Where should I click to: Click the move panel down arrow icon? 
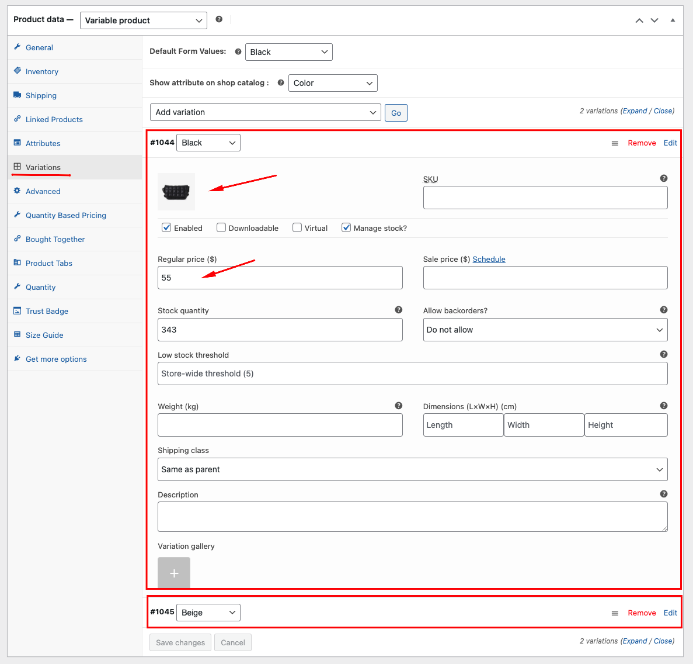654,20
